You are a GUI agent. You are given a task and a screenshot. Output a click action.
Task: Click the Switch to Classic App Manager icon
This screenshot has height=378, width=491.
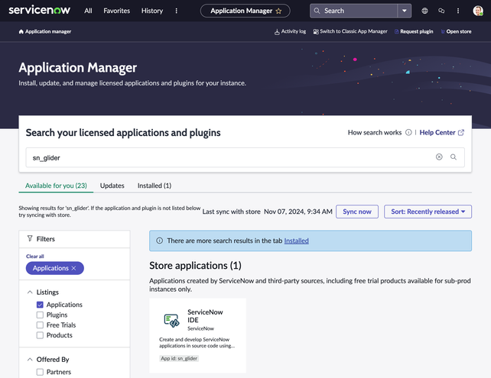tap(316, 31)
